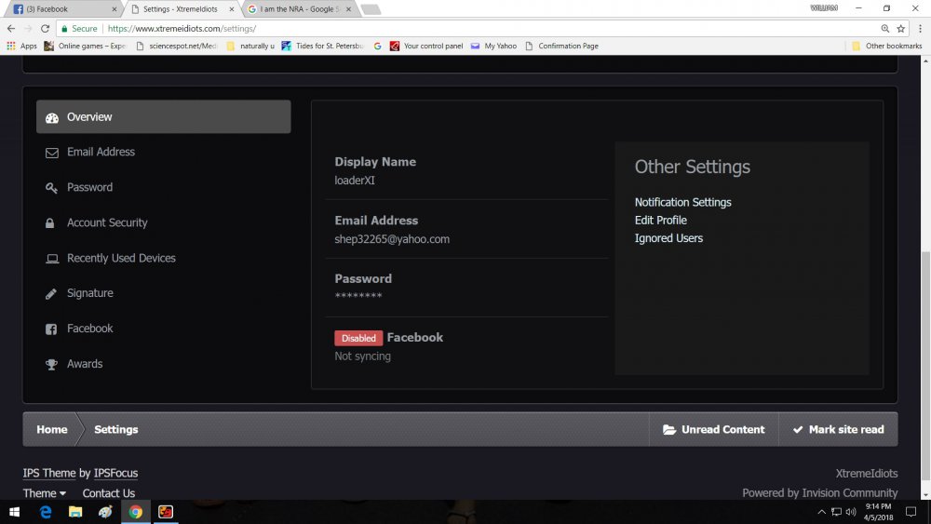Click the Overview dashboard icon
The width and height of the screenshot is (931, 524).
(x=52, y=117)
